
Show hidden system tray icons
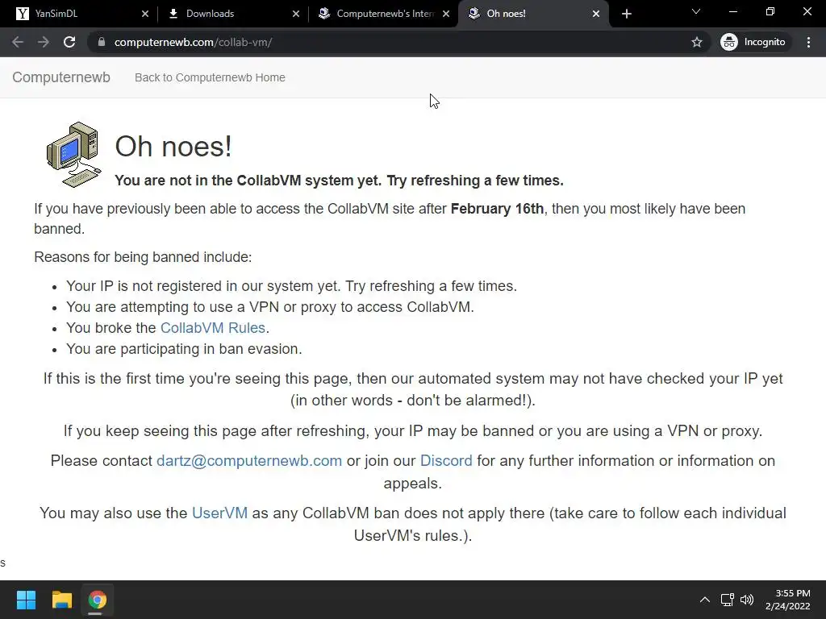704,600
